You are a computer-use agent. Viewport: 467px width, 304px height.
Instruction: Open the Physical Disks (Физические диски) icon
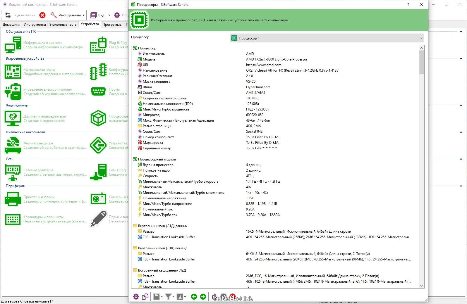(x=13, y=145)
